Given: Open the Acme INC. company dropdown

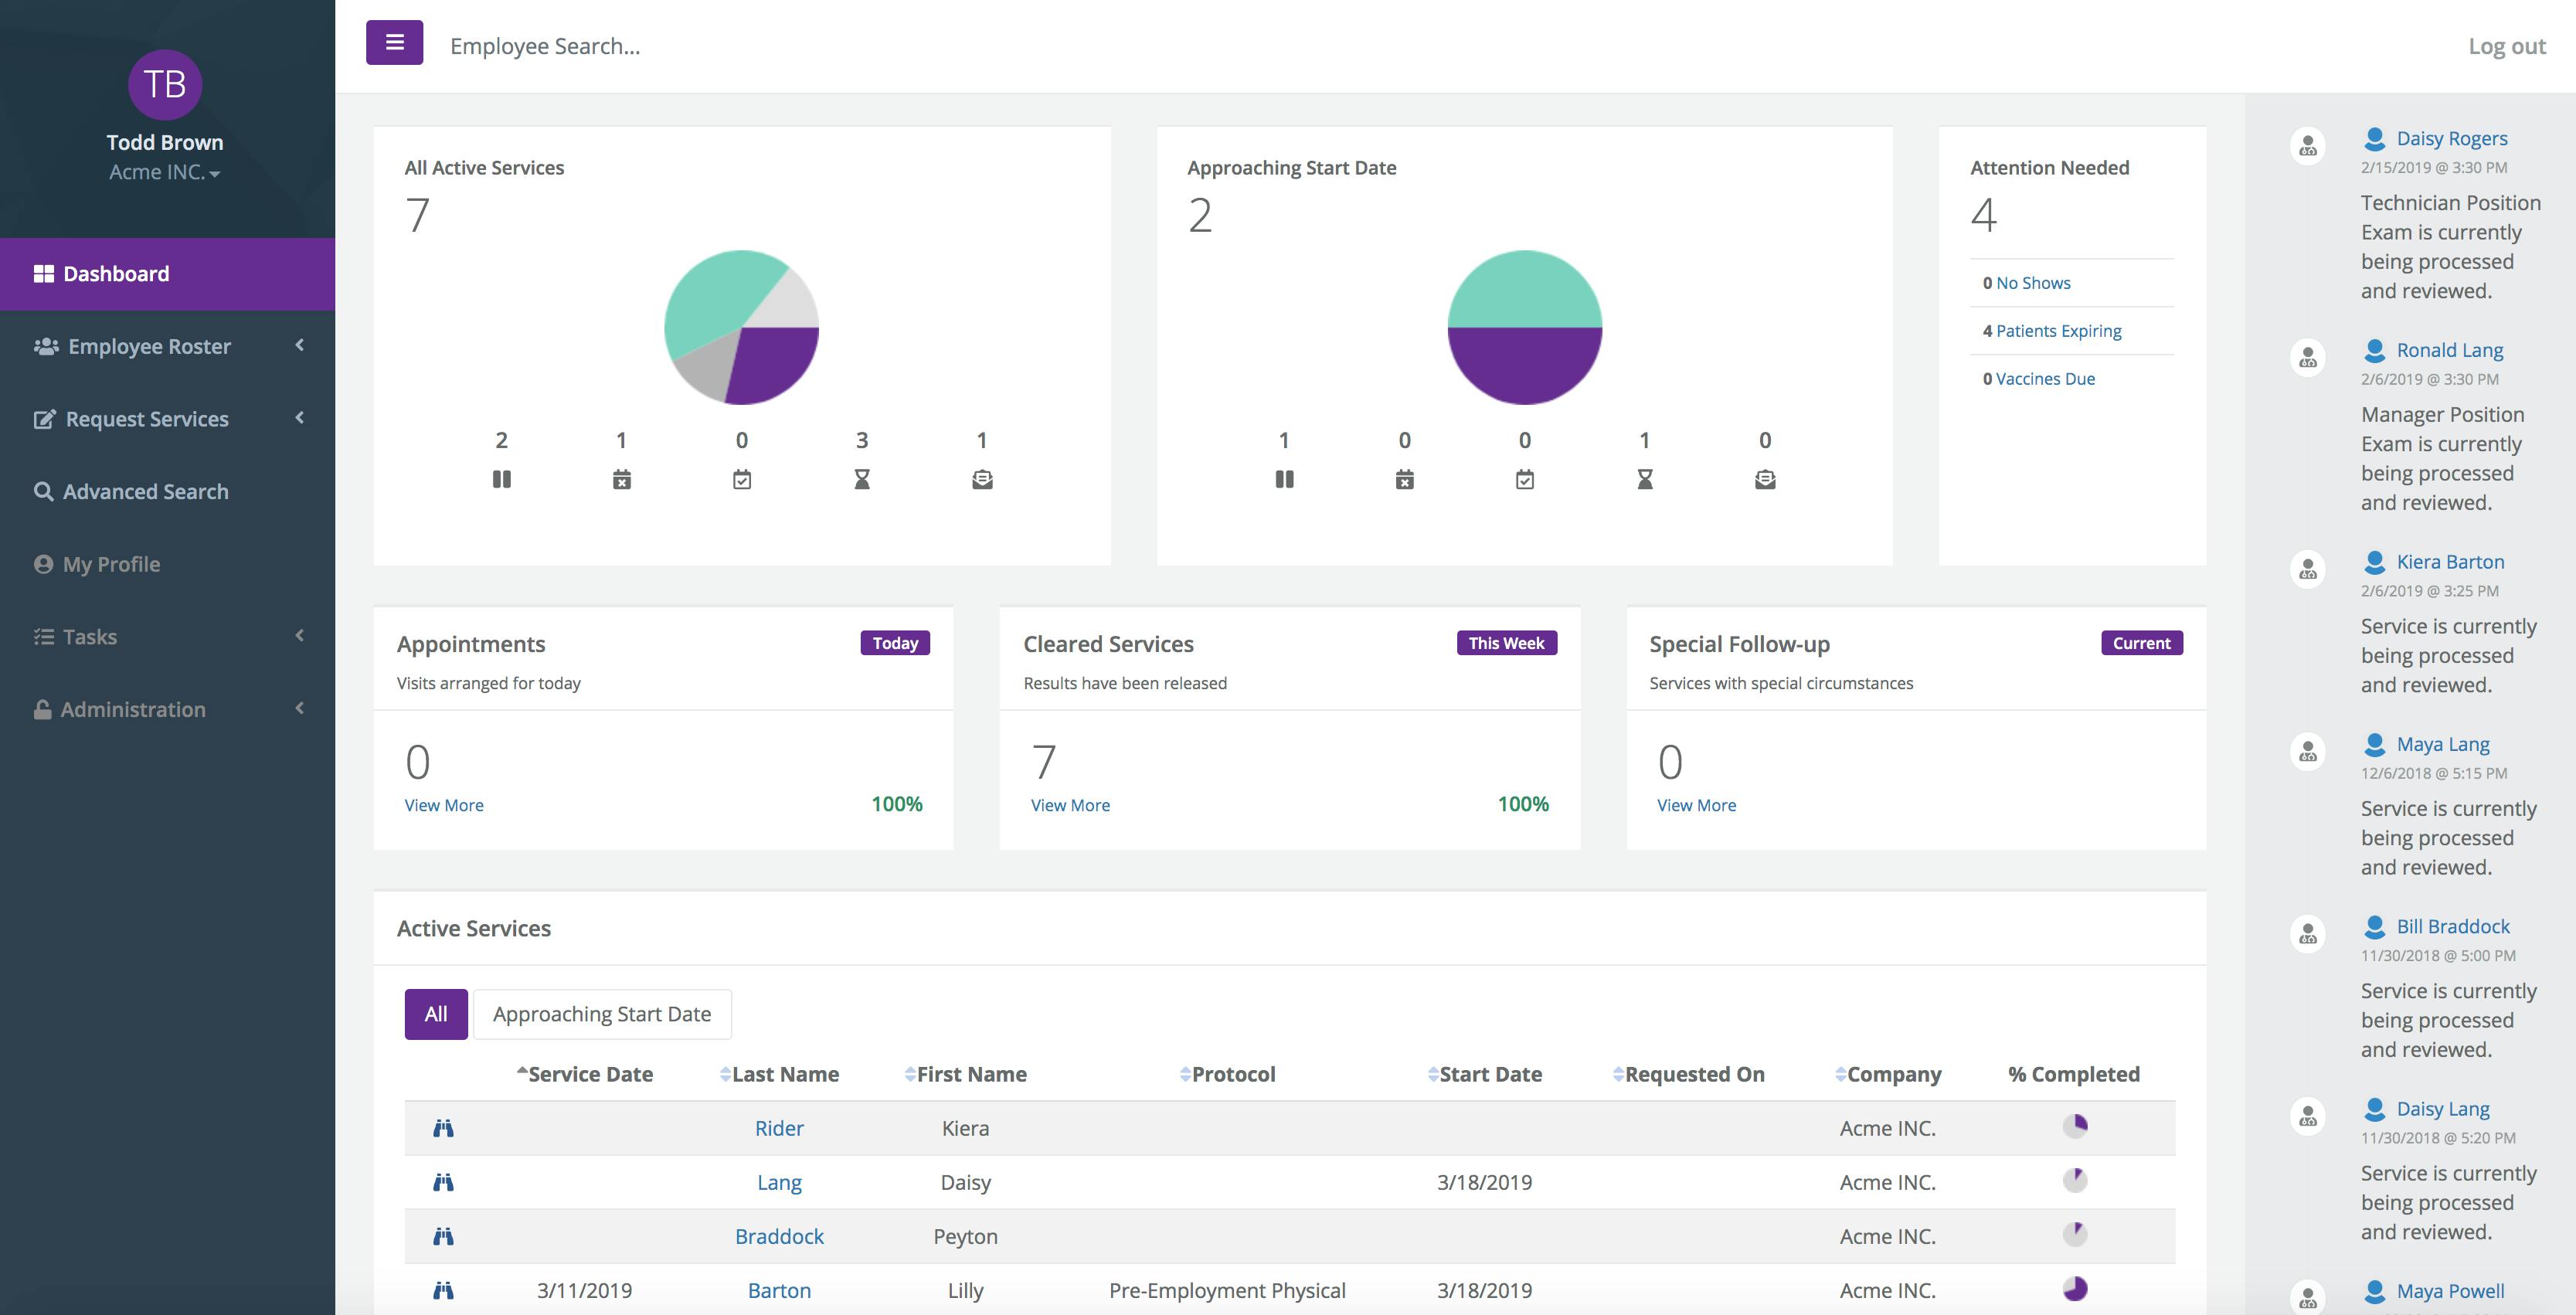Looking at the screenshot, I should 165,172.
